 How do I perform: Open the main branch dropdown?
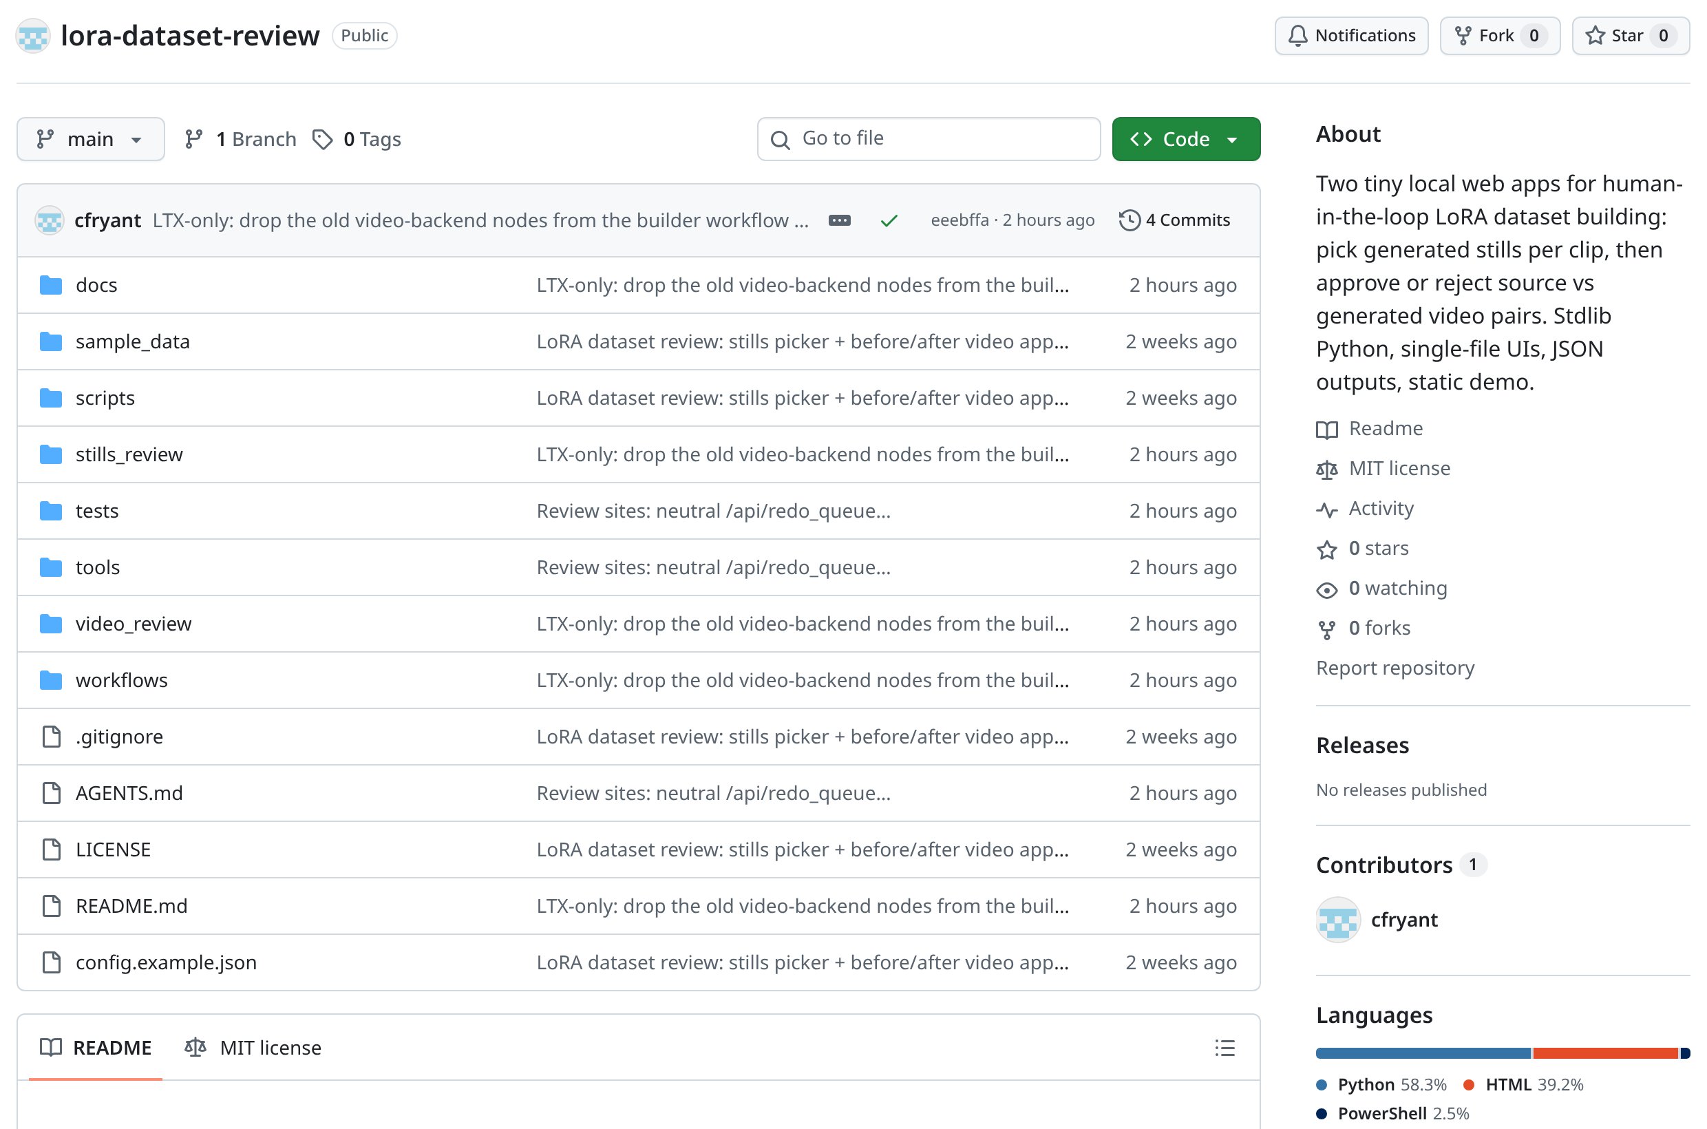pos(90,139)
